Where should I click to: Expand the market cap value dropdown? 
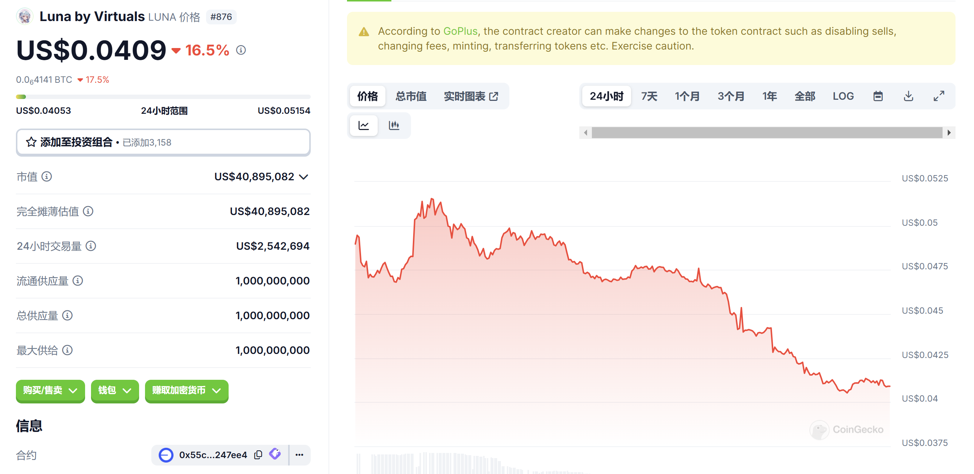(304, 177)
